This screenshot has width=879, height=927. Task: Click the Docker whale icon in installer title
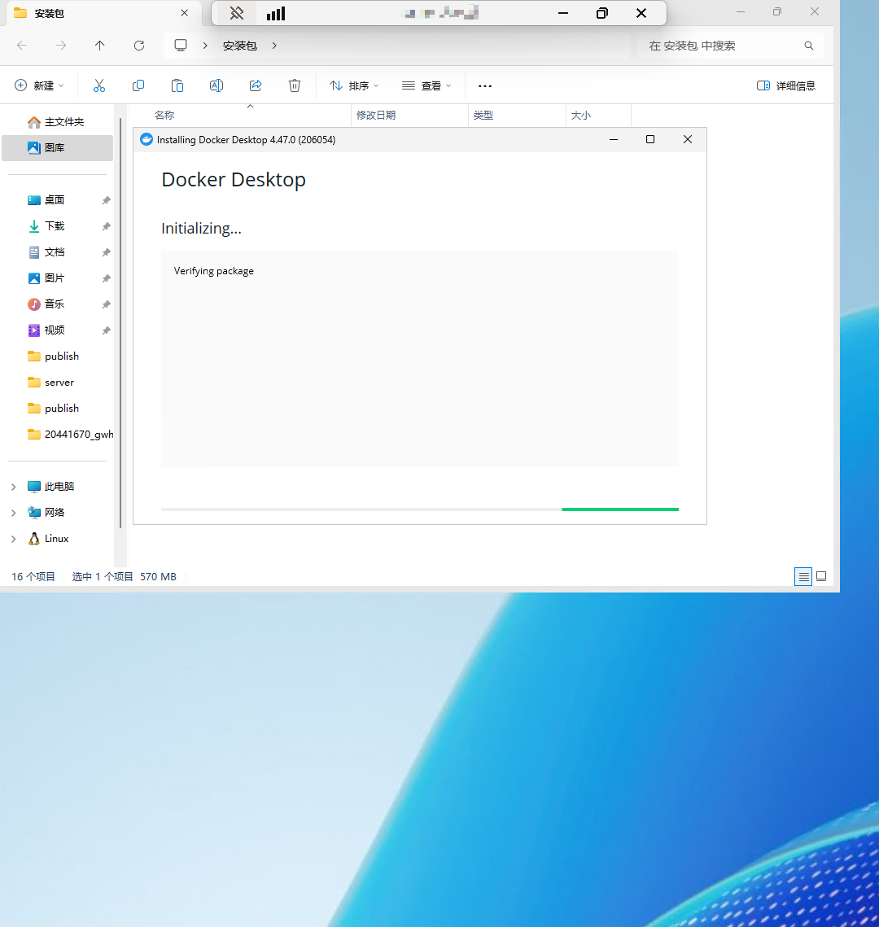click(x=146, y=139)
